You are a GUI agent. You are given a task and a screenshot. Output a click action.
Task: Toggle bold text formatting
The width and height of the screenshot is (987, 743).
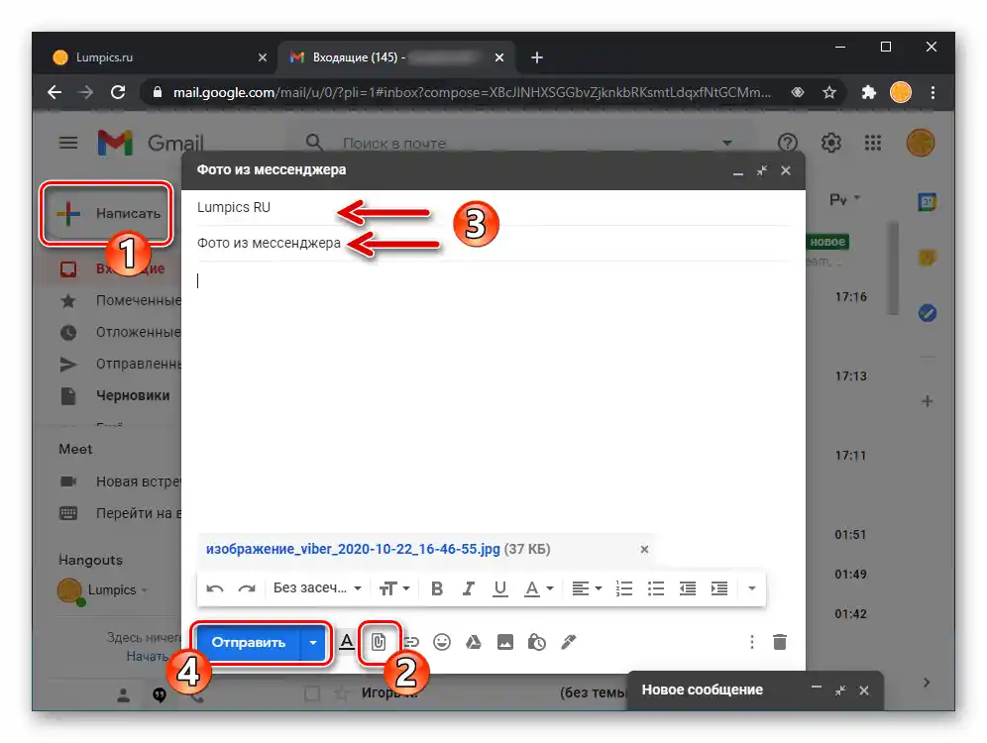(436, 587)
